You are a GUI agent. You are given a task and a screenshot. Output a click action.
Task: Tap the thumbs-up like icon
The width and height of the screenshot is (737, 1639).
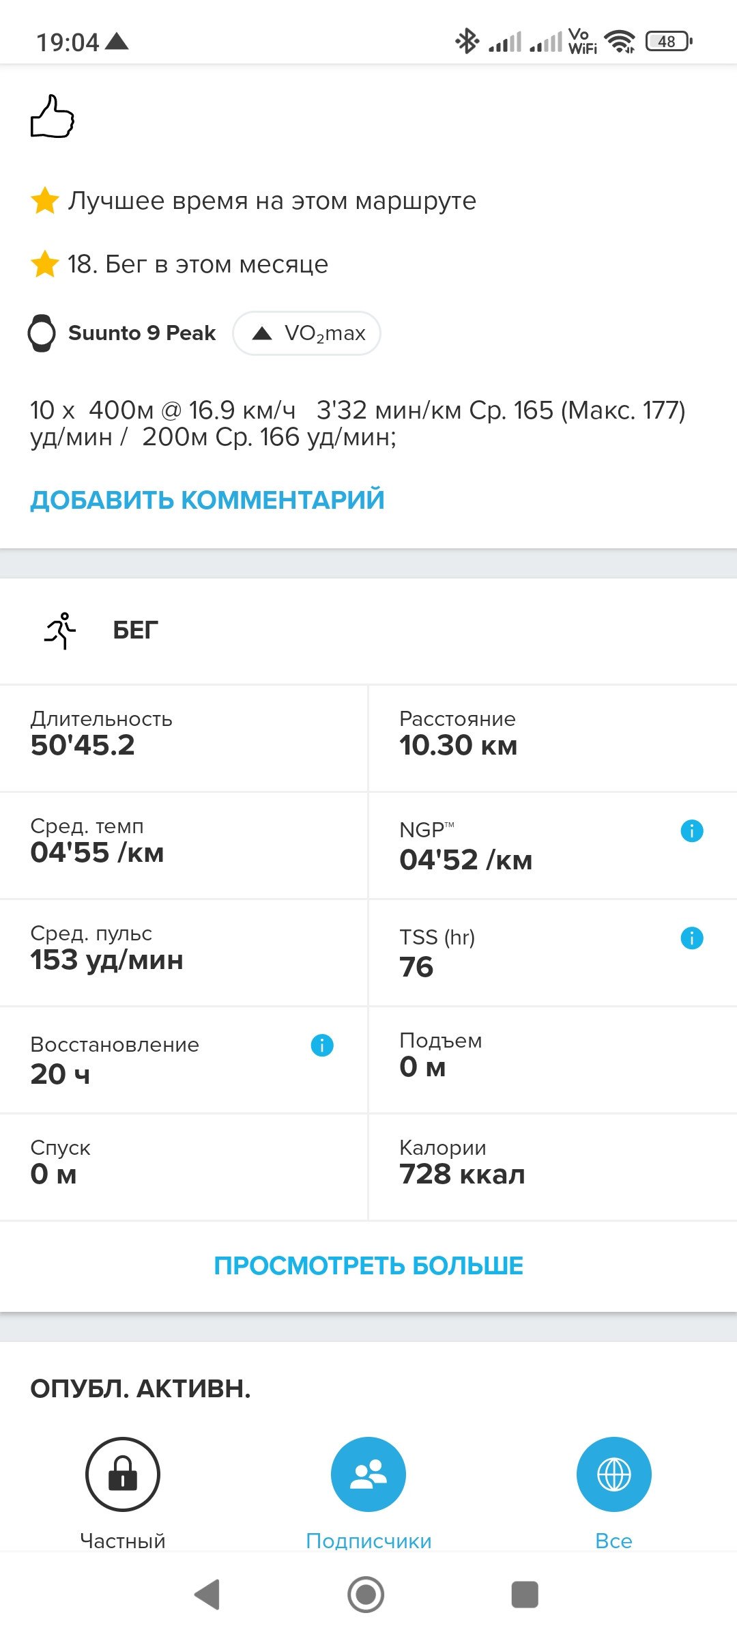[53, 116]
